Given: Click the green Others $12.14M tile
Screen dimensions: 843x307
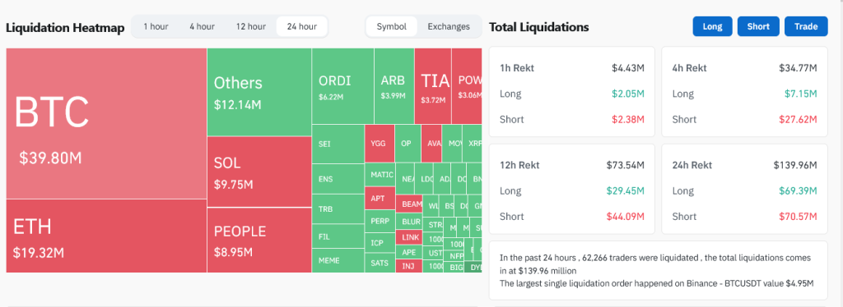Looking at the screenshot, I should point(259,92).
